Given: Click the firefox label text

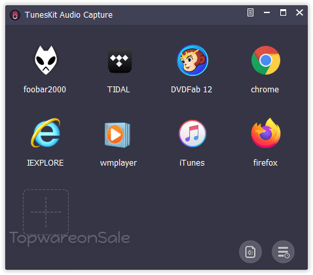Looking at the screenshot, I should point(265,163).
